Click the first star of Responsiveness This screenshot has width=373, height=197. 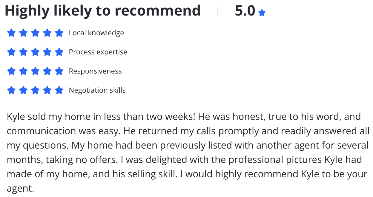coord(11,71)
